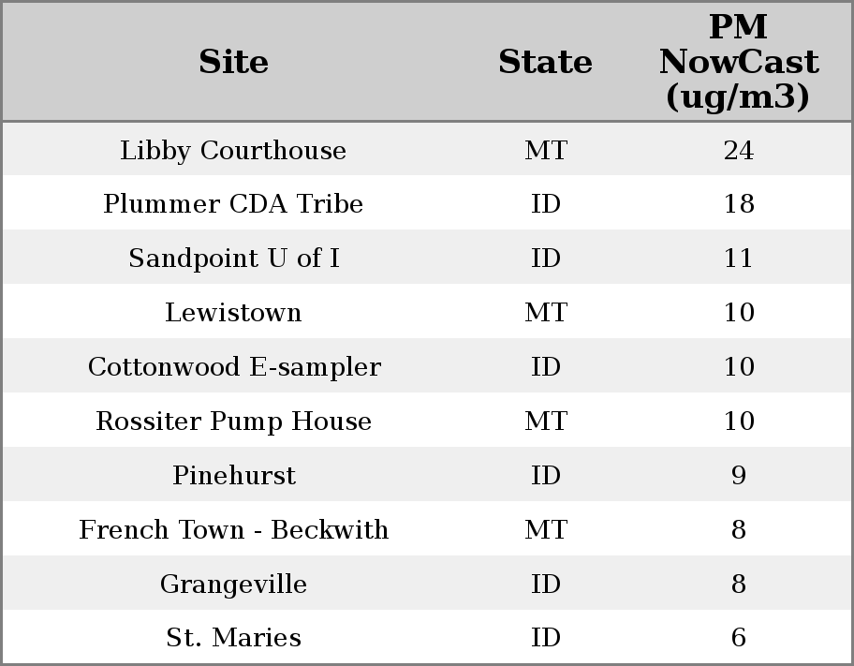Screen dimensions: 854x666
Task: Select the PM value 6 for St. Maries
Action: [x=738, y=638]
